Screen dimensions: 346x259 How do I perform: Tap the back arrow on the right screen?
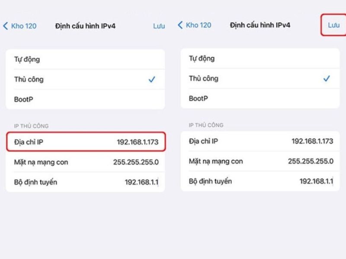click(x=180, y=25)
